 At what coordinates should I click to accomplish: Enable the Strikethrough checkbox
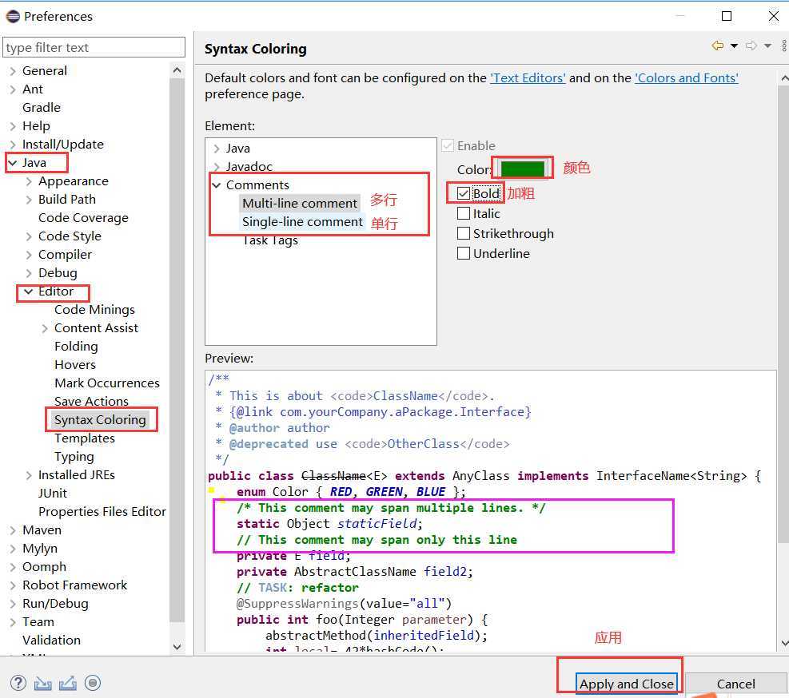(464, 234)
